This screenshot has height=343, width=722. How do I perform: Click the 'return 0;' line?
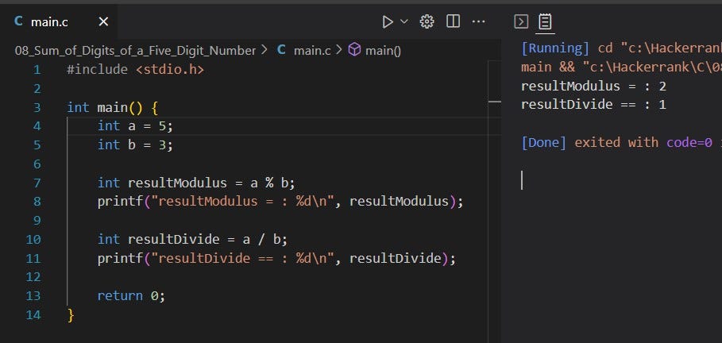pyautogui.click(x=131, y=295)
